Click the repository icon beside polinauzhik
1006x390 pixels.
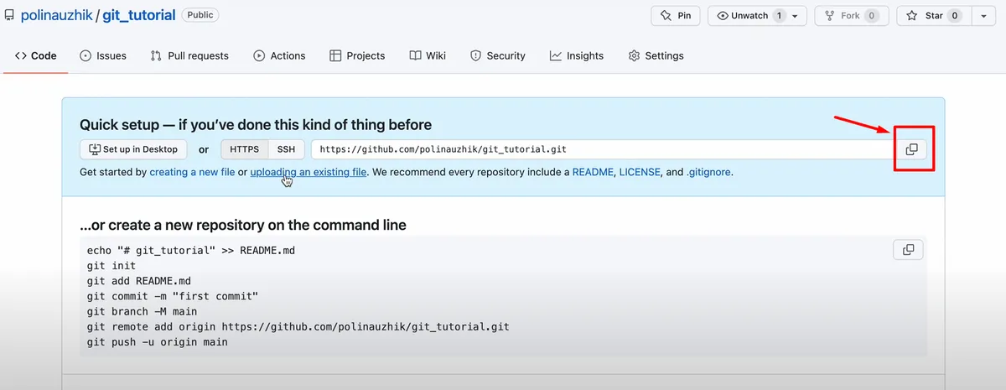(9, 15)
